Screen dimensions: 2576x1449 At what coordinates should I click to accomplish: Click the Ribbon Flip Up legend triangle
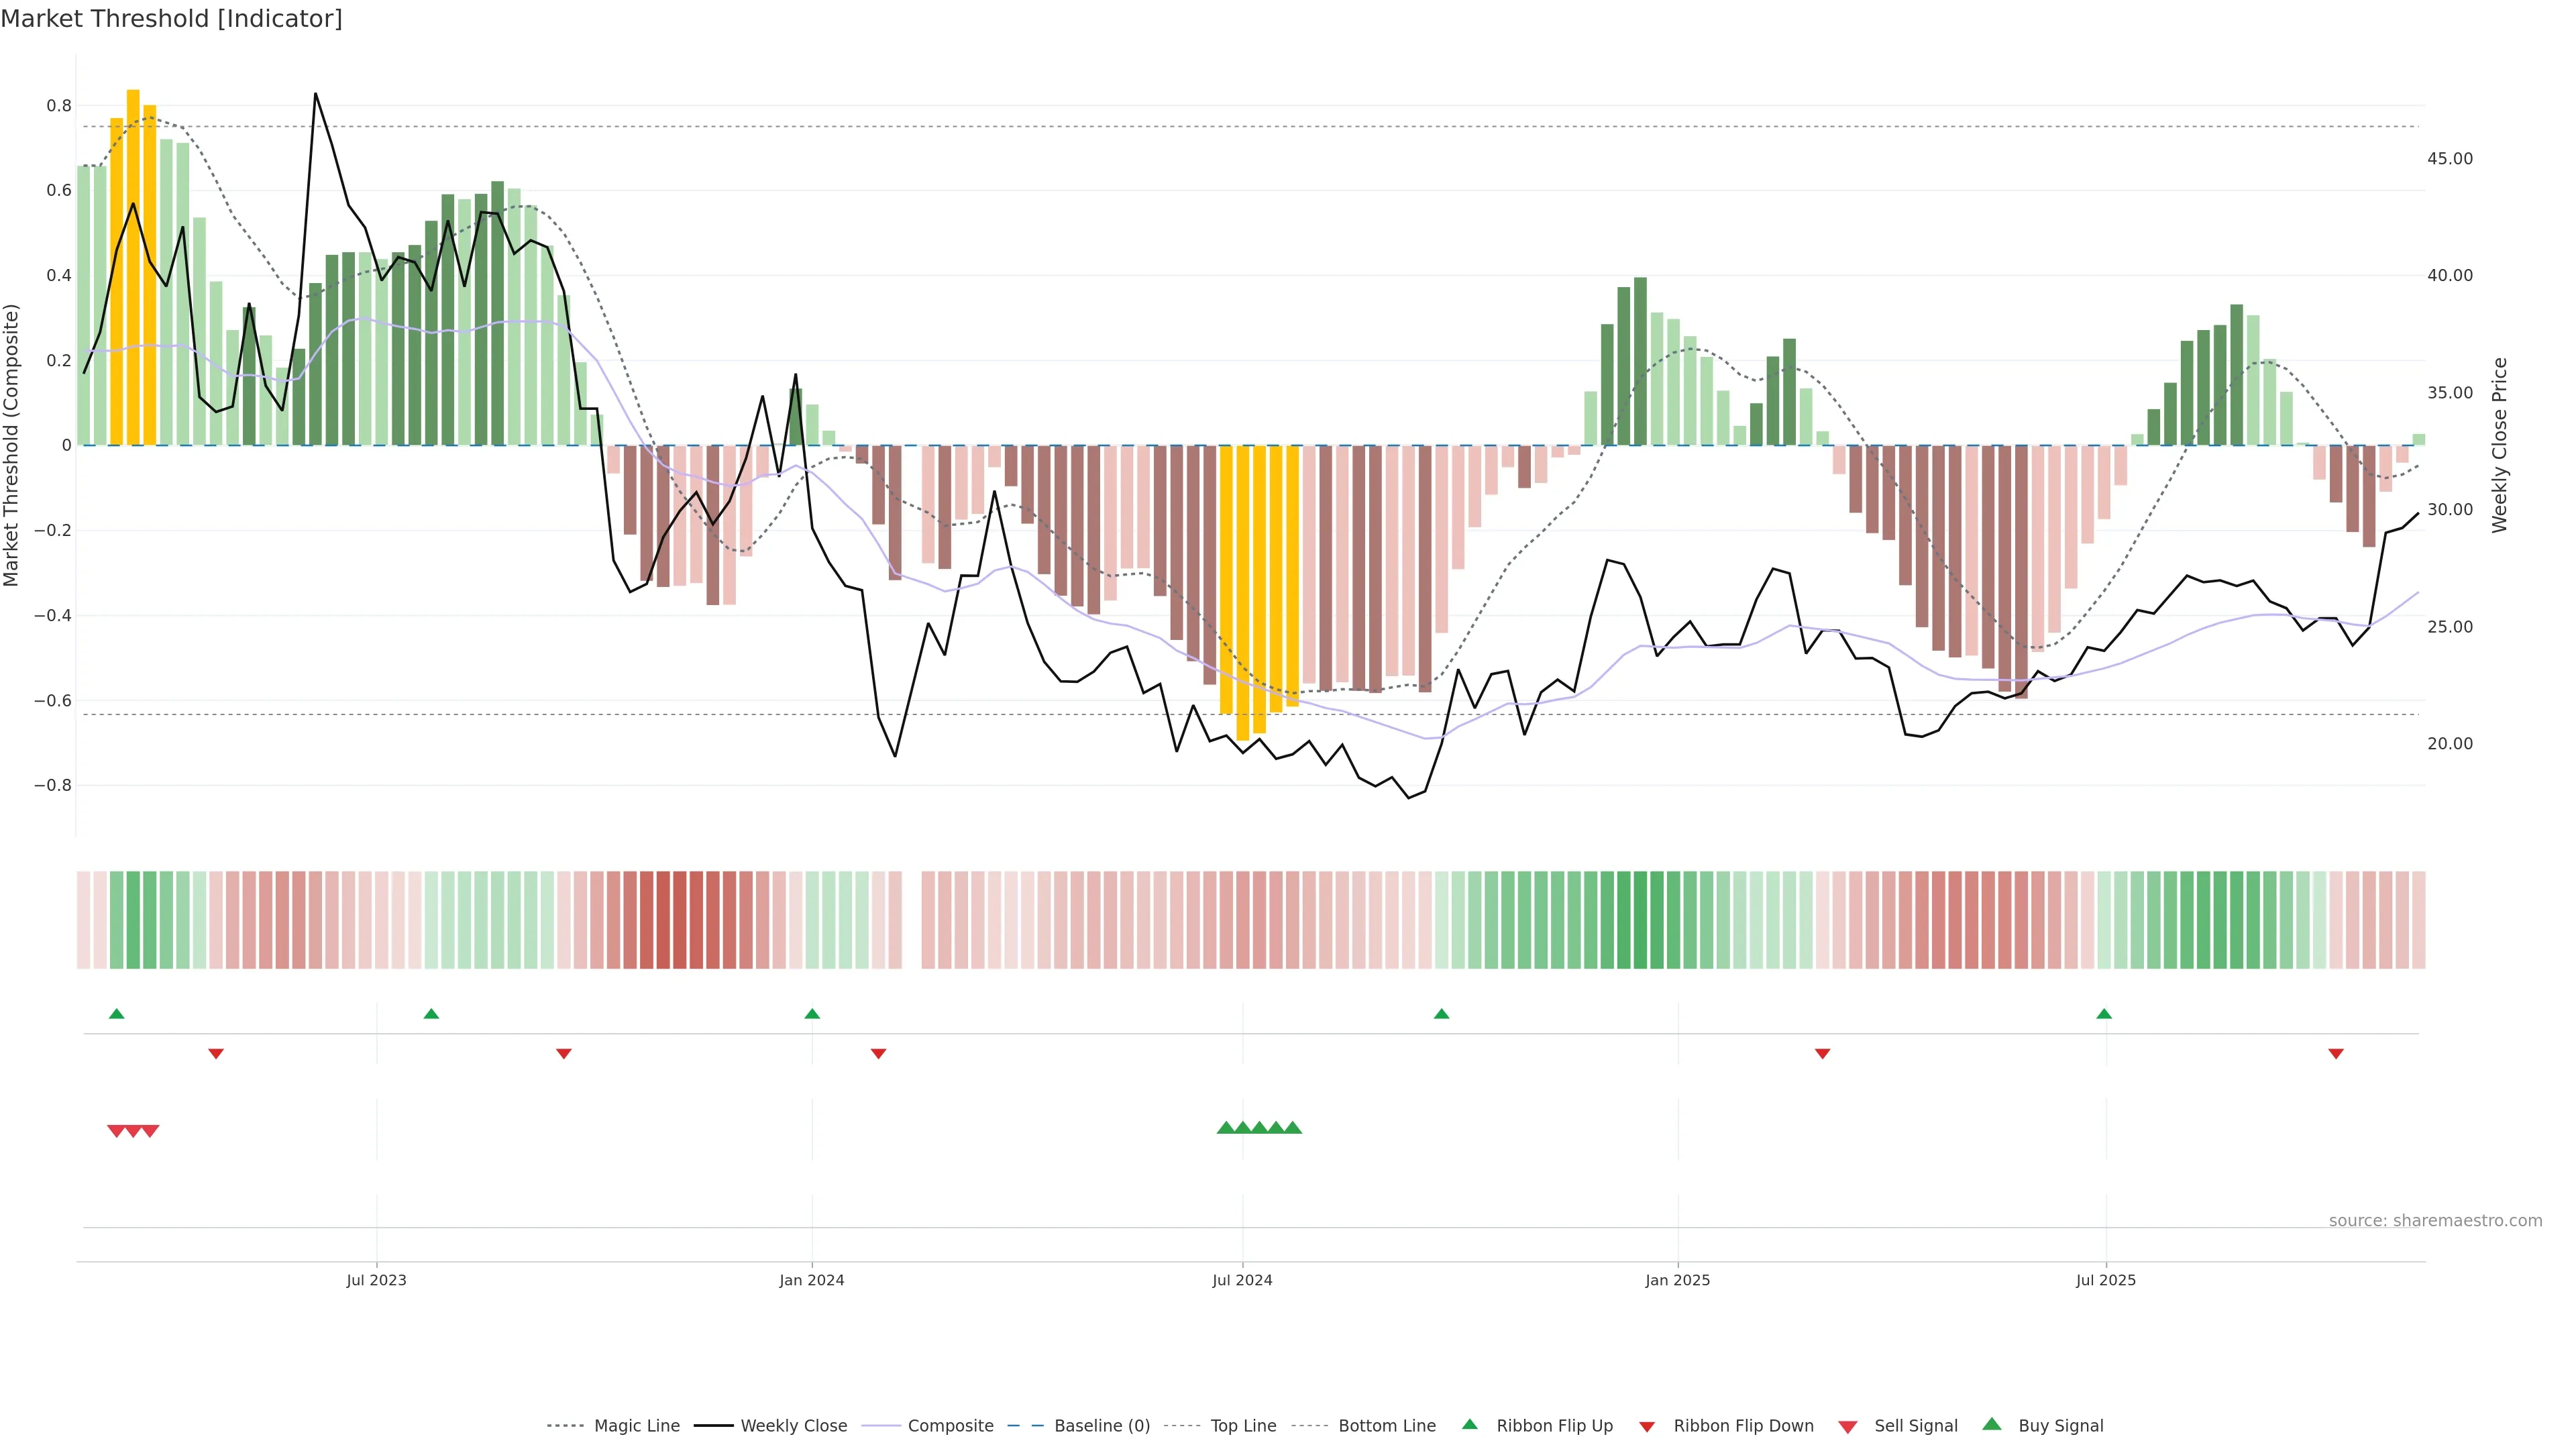pos(1469,1424)
